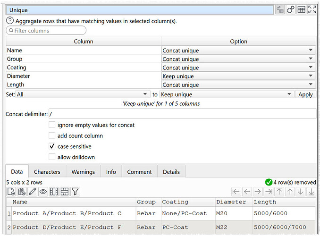320x236 pixels.
Task: Uncheck the 'case sensitive' checkbox
Action: [52, 146]
